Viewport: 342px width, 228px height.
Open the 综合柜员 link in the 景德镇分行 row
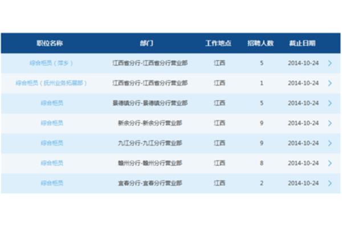(x=52, y=103)
